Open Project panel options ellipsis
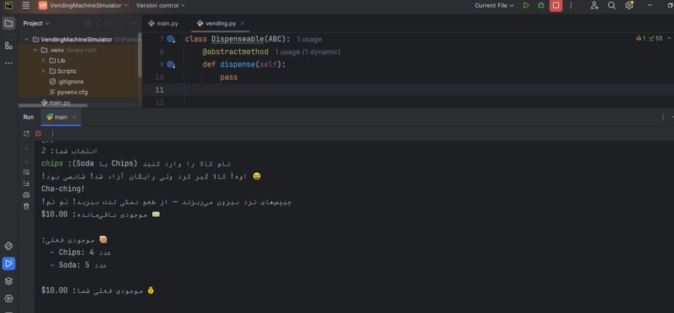The height and width of the screenshot is (313, 674). pos(122,24)
